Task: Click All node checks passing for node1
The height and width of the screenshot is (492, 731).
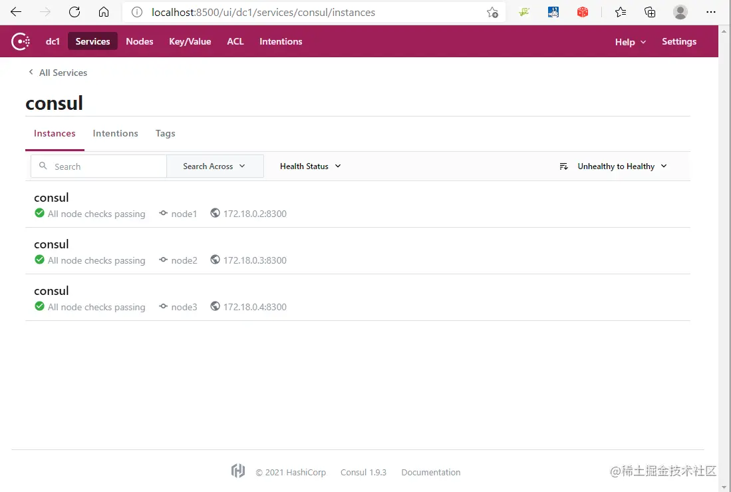Action: click(x=96, y=214)
